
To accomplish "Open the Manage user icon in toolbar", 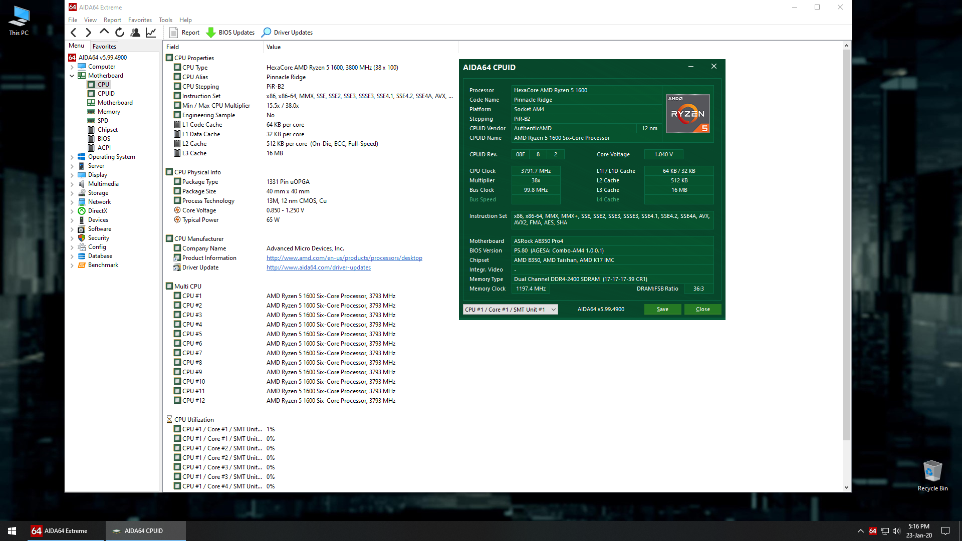I will click(x=135, y=33).
